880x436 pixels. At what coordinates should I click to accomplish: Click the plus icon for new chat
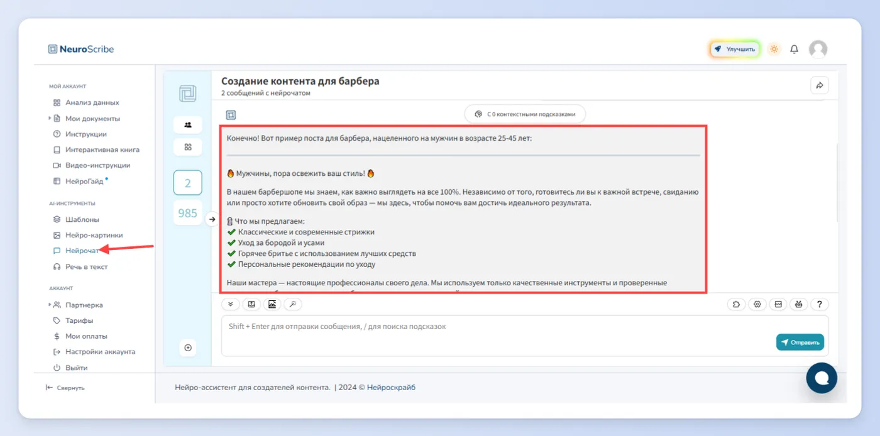pos(187,347)
